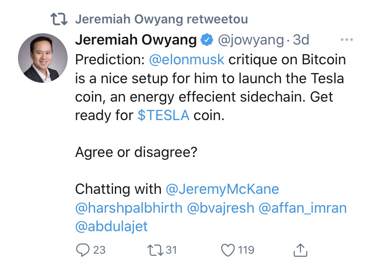
Task: Click the $TESLA cashtag link
Action: [x=164, y=115]
